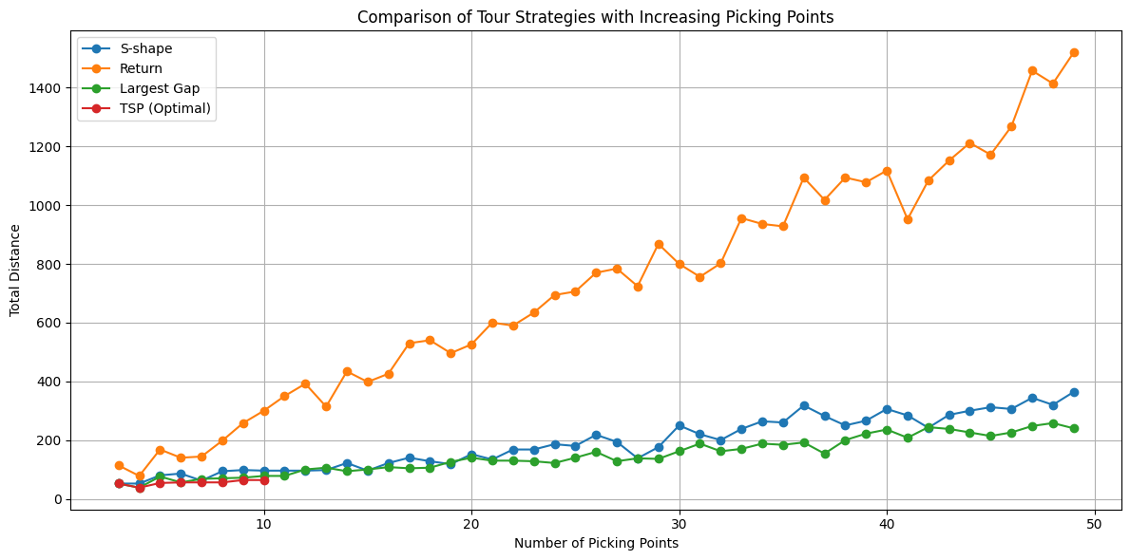This screenshot has height=560, width=1130.
Task: Click the 50 x-axis tick label
Action: (x=1095, y=524)
